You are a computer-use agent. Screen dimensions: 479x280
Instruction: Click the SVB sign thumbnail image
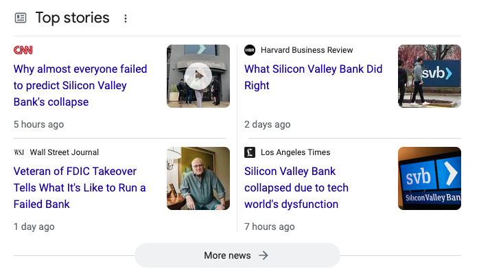coord(429,76)
